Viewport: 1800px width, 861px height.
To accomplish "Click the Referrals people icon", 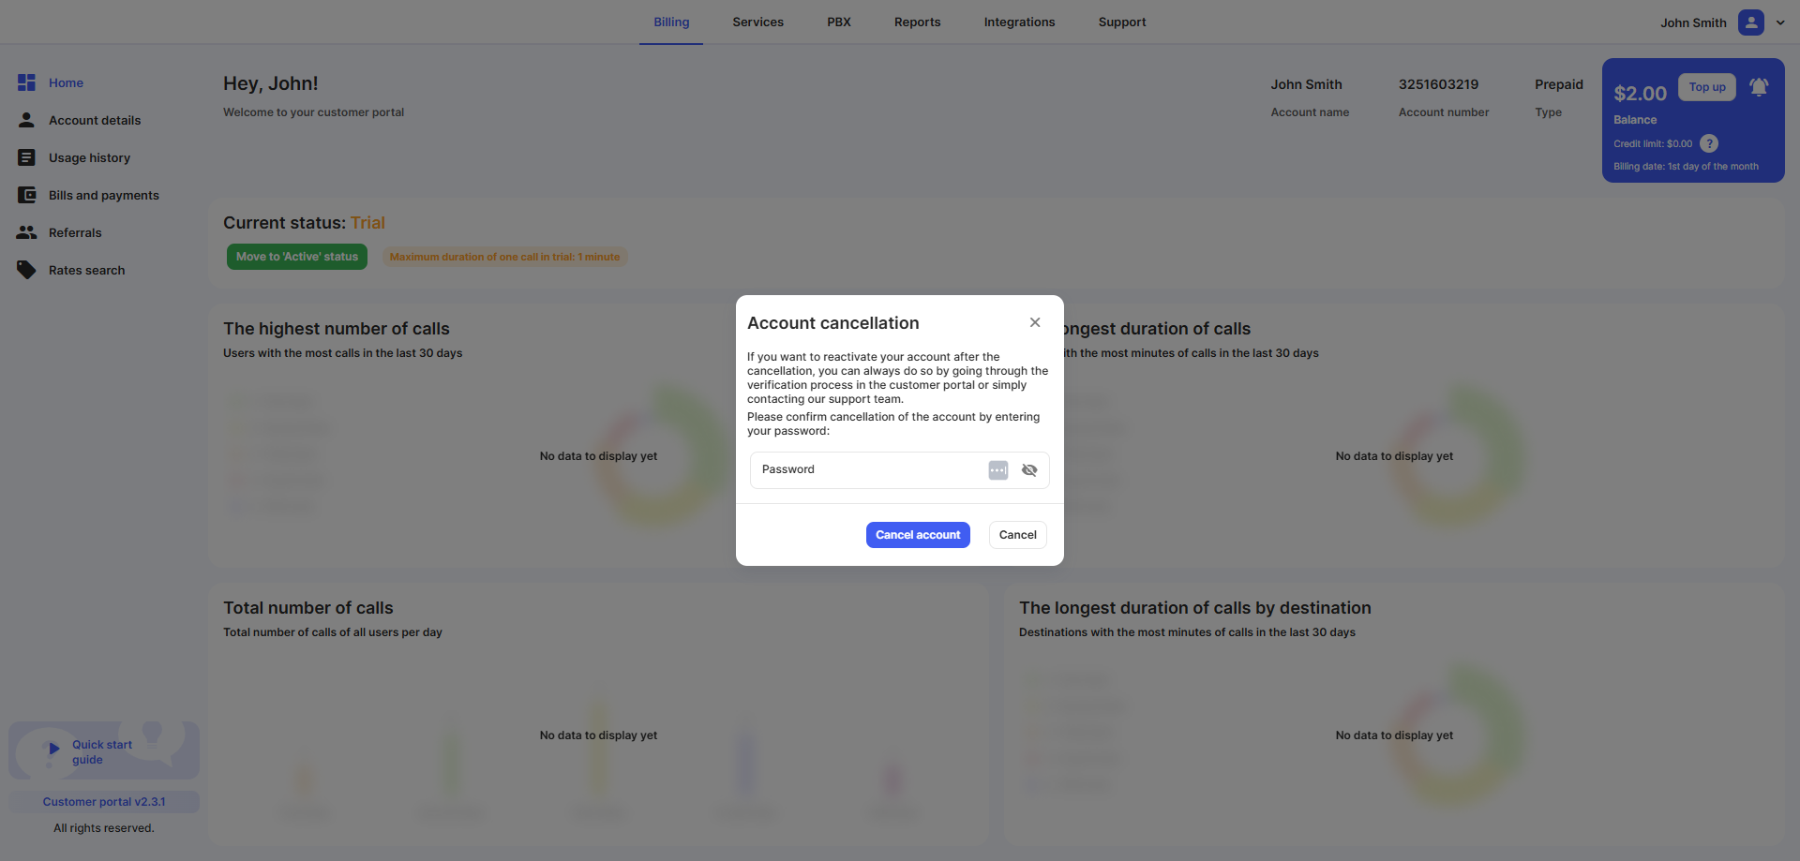I will (x=26, y=232).
